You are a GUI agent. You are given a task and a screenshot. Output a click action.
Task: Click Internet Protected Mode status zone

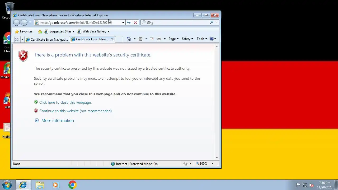click(134, 164)
